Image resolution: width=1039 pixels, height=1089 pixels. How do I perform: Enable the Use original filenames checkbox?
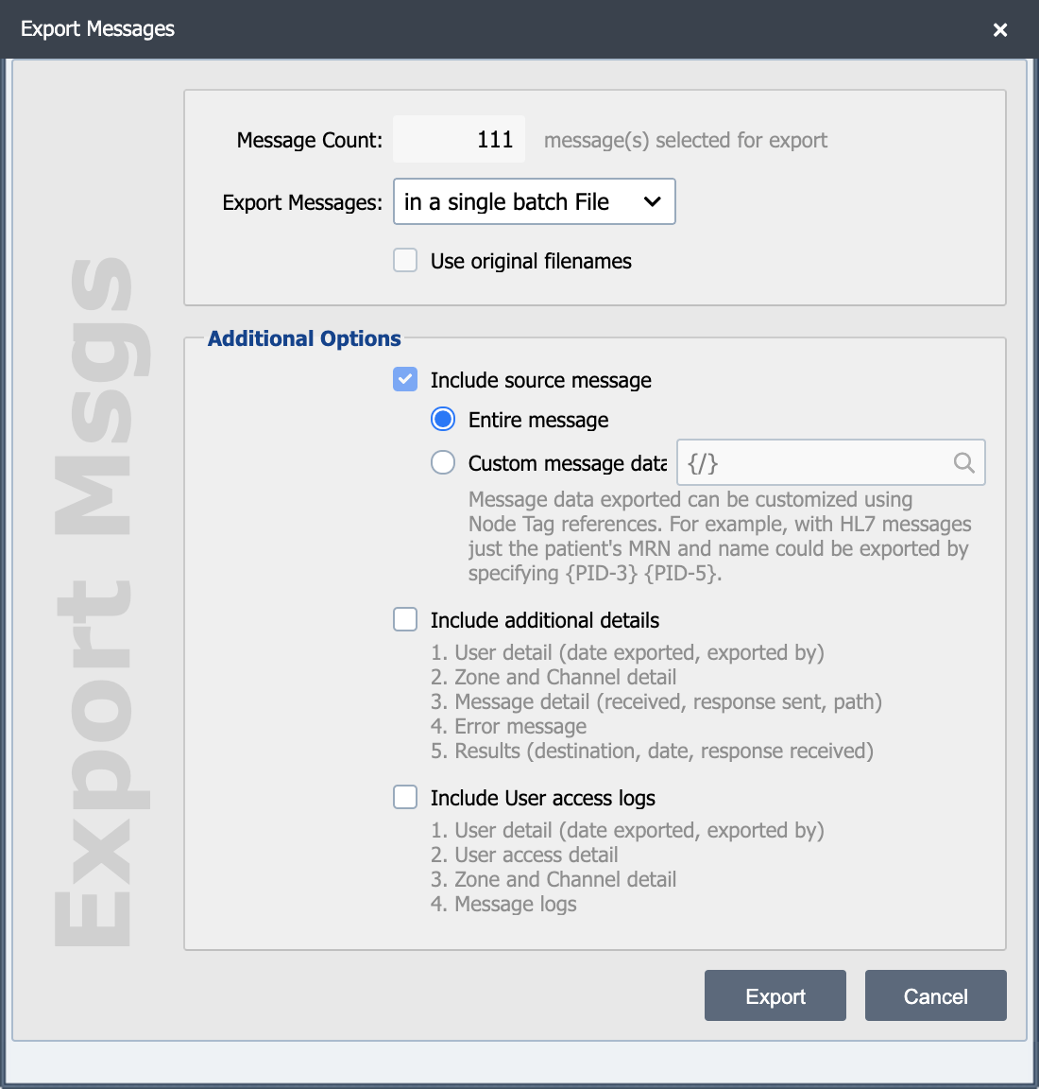[405, 261]
